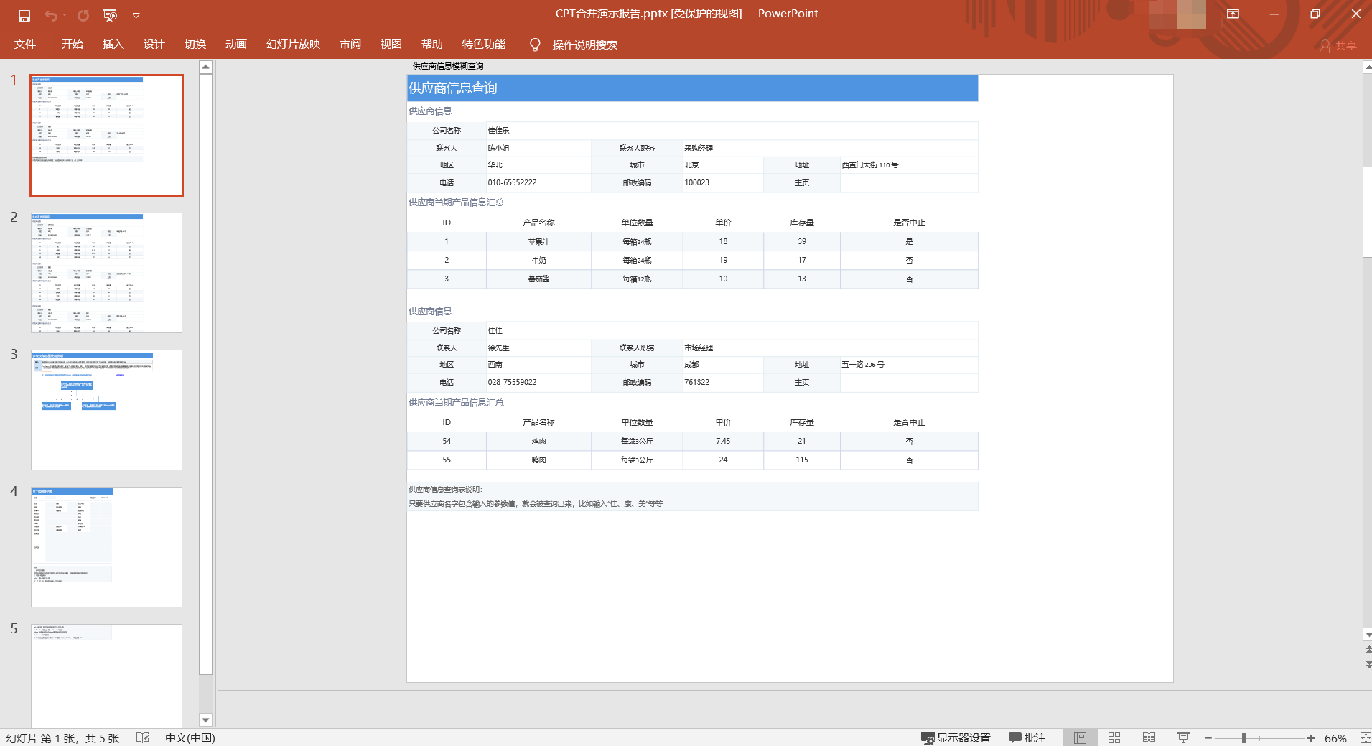Click the slide area scroll down arrow
Screen dimensions: 1372x746
(1368, 635)
